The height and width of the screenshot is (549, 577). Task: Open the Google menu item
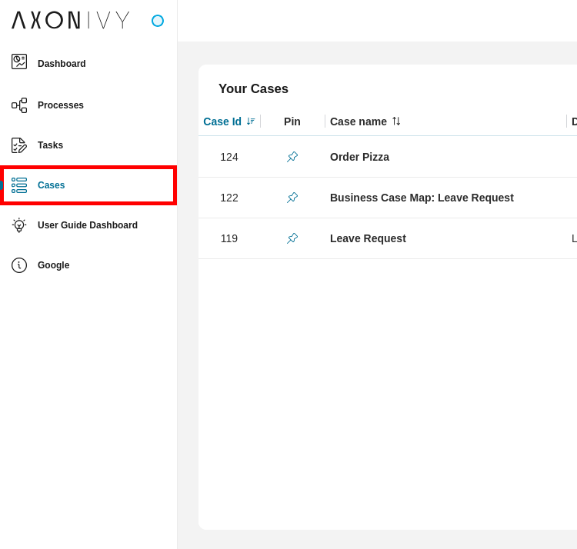[x=54, y=265]
